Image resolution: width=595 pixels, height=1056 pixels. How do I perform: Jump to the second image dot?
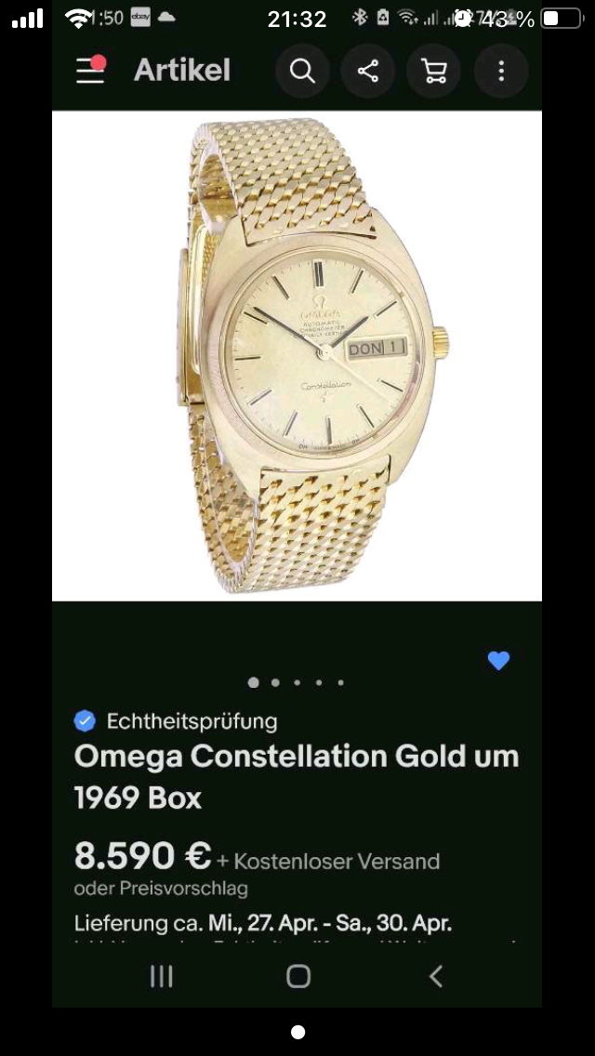275,682
